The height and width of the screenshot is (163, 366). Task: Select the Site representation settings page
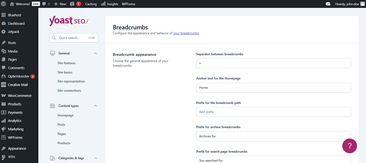pyautogui.click(x=71, y=81)
